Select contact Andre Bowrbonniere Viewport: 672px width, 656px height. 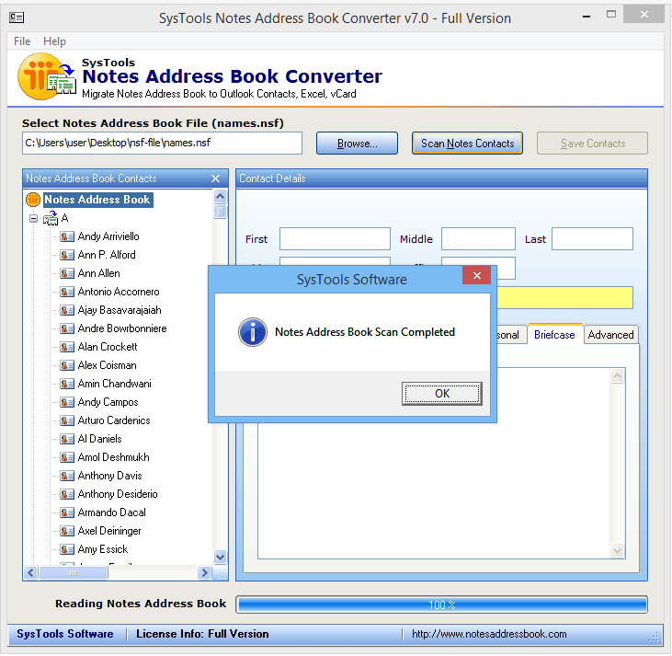point(122,328)
